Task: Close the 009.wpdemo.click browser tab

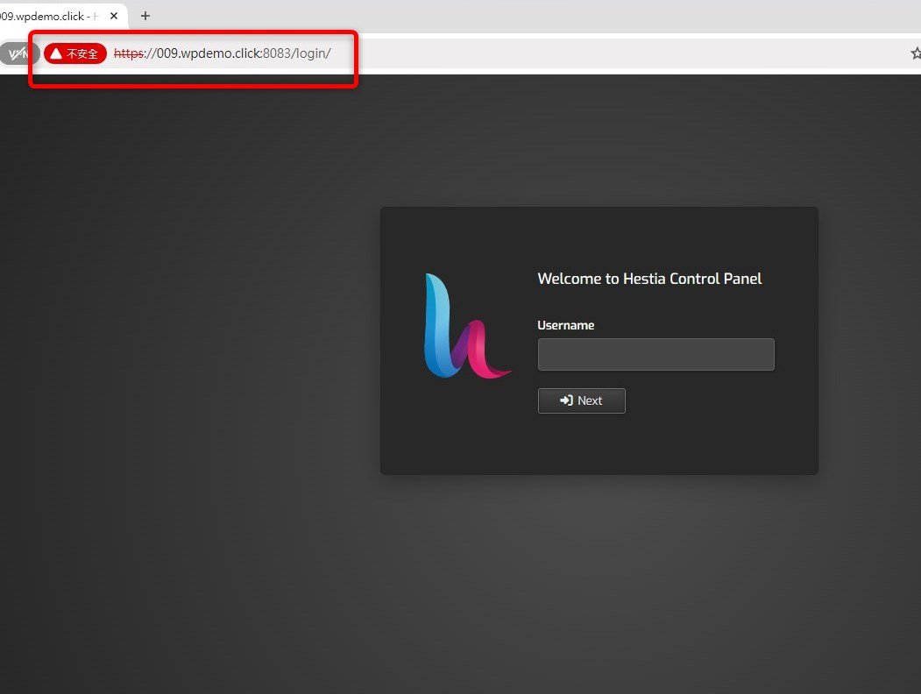Action: click(x=114, y=16)
